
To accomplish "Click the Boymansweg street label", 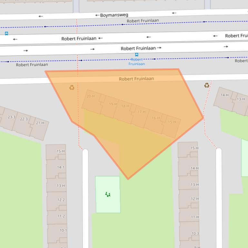I will point(114,15).
